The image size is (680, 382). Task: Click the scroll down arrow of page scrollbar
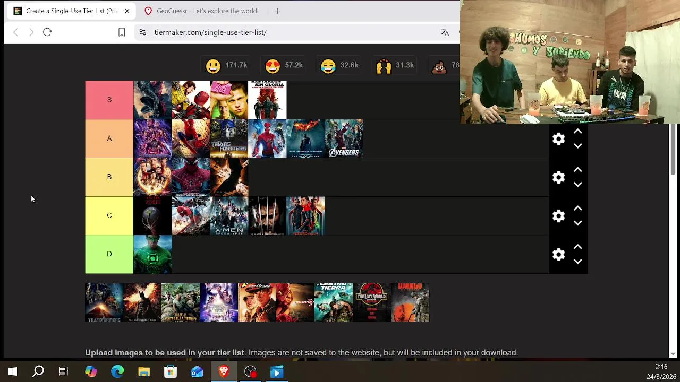click(x=673, y=354)
